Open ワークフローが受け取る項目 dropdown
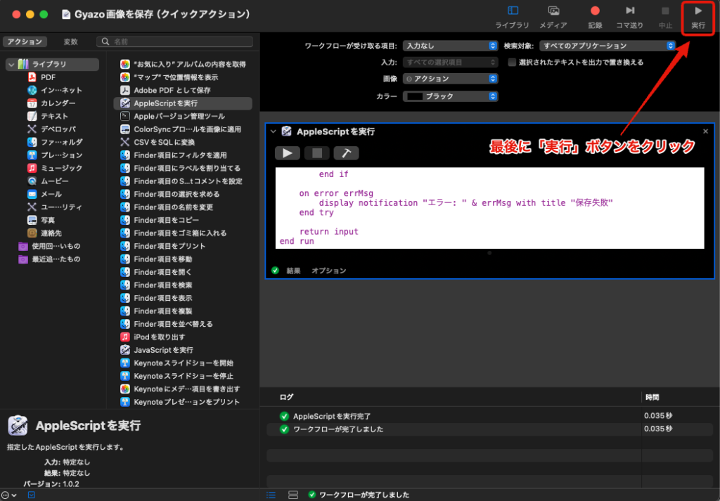 (450, 46)
